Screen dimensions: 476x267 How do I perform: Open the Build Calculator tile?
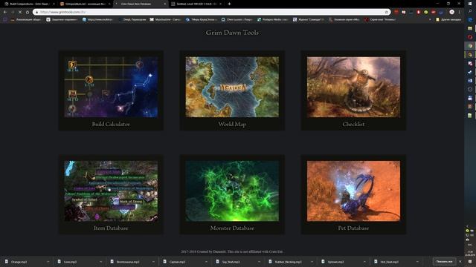pyautogui.click(x=111, y=90)
